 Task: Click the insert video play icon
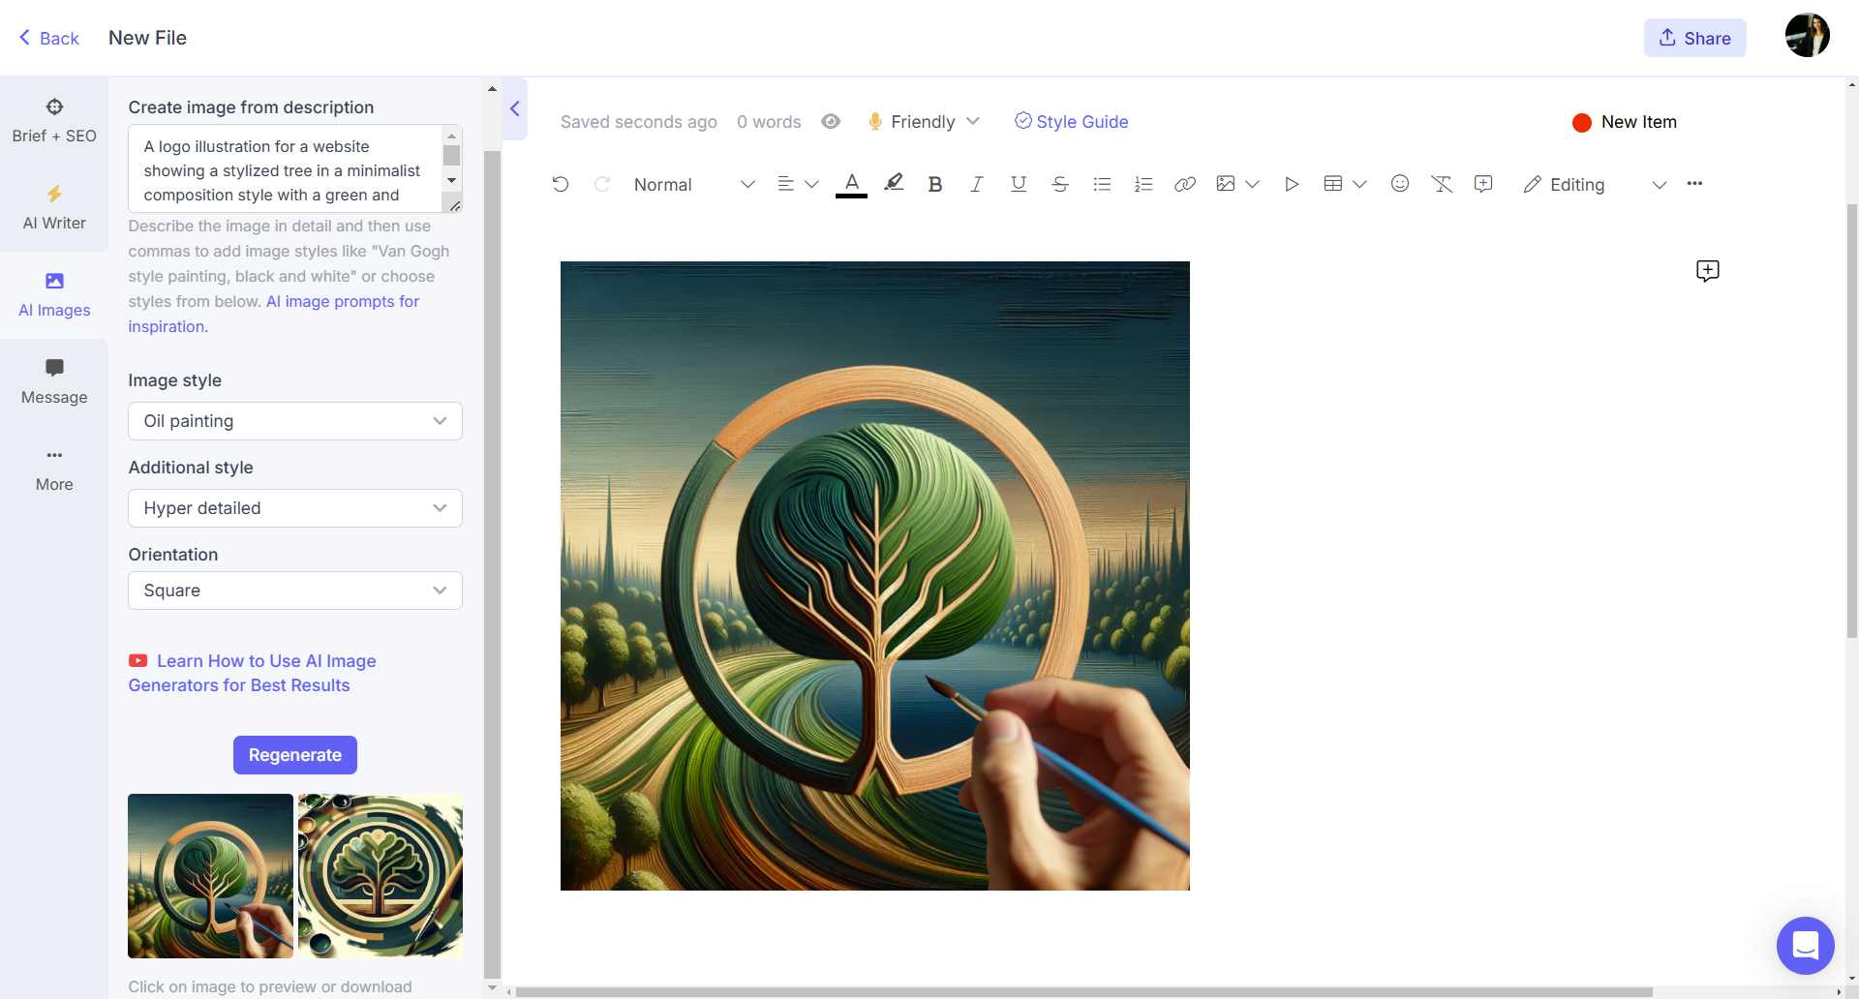1291,184
